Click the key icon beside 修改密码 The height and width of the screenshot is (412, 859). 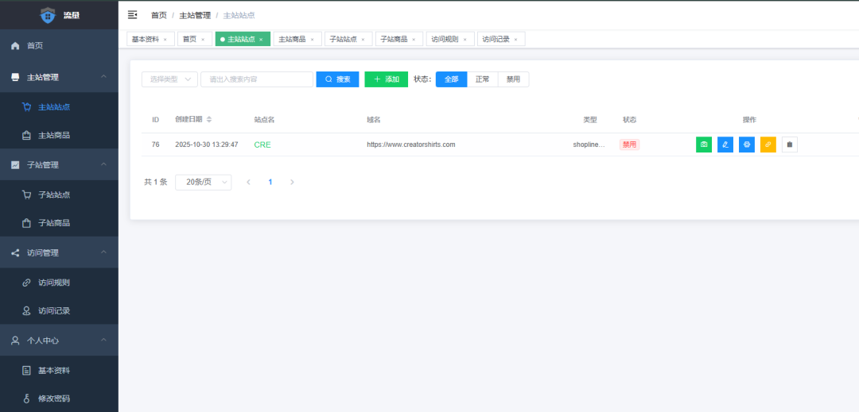tap(26, 399)
